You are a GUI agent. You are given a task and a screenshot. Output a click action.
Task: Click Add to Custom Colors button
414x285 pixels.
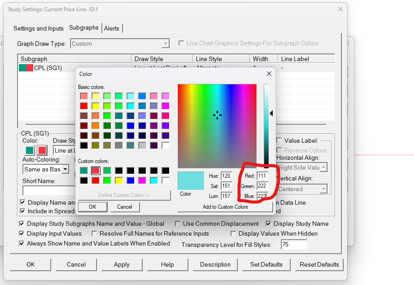click(225, 207)
